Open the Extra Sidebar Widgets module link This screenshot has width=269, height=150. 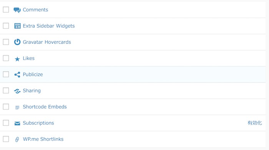[49, 26]
